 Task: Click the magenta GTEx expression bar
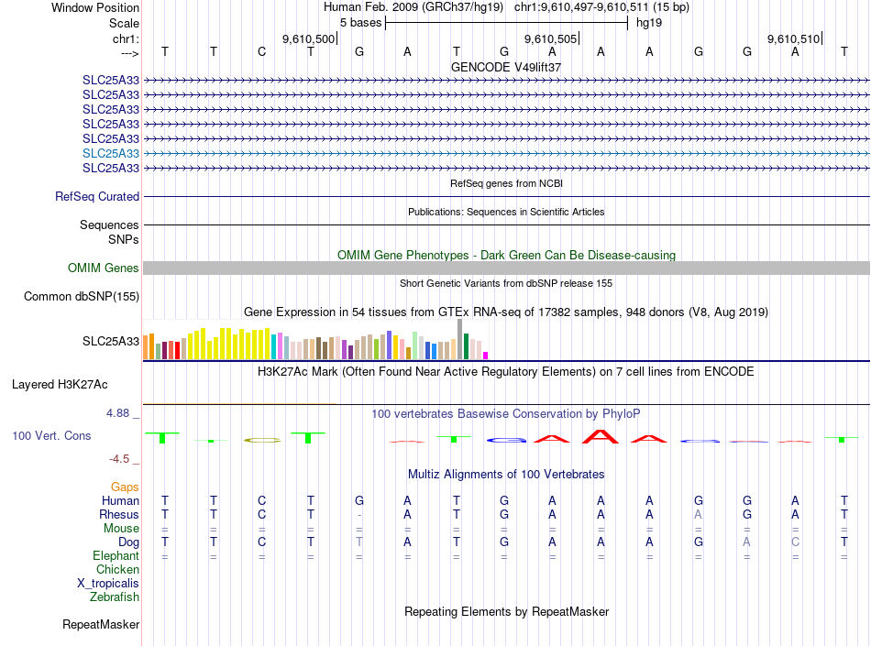click(x=486, y=356)
